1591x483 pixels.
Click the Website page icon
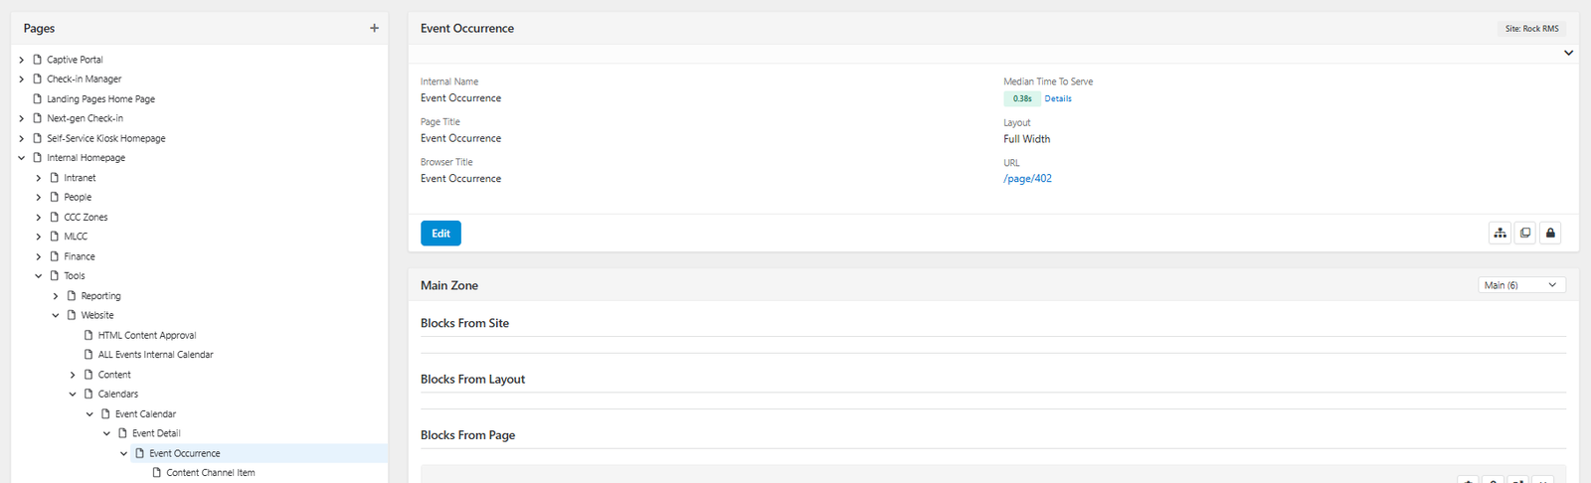click(x=72, y=315)
